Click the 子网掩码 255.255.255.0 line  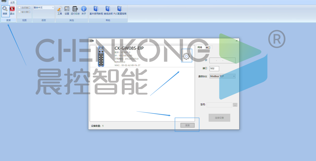point(126,59)
